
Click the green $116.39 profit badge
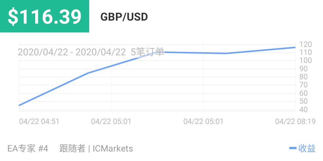pyautogui.click(x=45, y=16)
